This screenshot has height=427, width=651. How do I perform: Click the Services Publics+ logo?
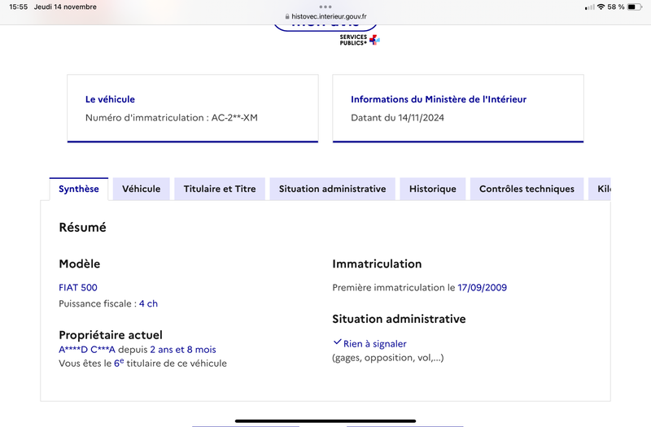point(360,40)
